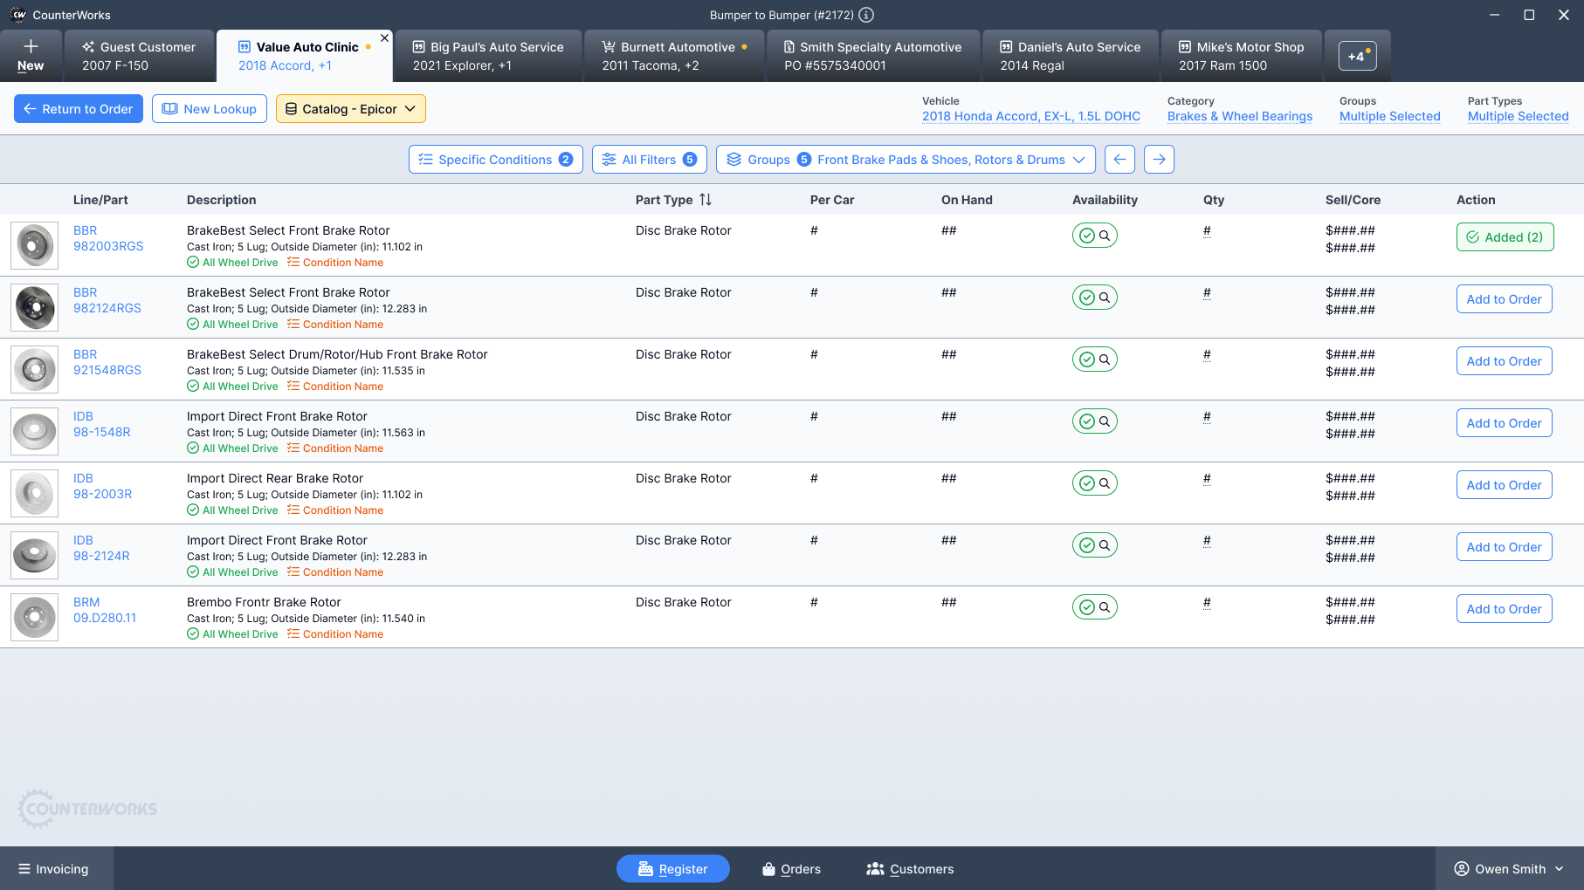Open the 2018 Honda Accord vehicle link

[x=1030, y=116]
